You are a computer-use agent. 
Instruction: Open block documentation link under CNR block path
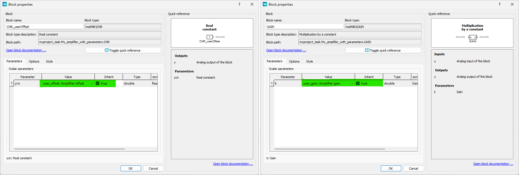pos(26,50)
